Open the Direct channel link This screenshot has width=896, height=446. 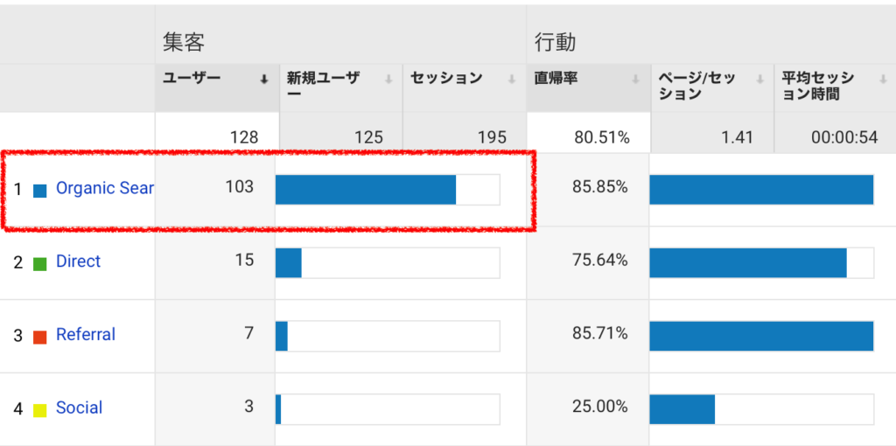(78, 261)
